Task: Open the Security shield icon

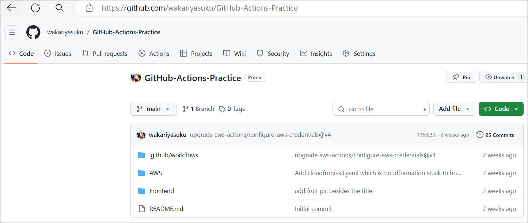Action: [x=260, y=53]
